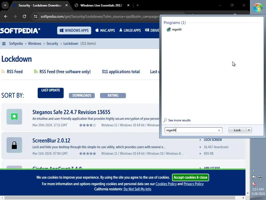Click Steganos Safe star rating
Viewport: 266px width, 200px height.
[x=88, y=125]
